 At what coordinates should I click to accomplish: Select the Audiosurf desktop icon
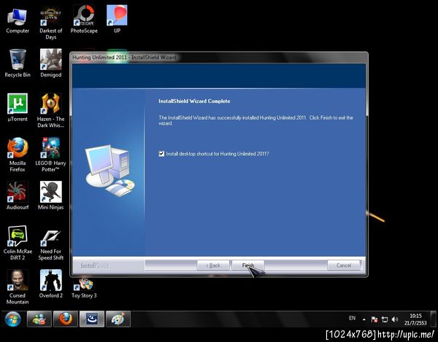[x=18, y=196]
